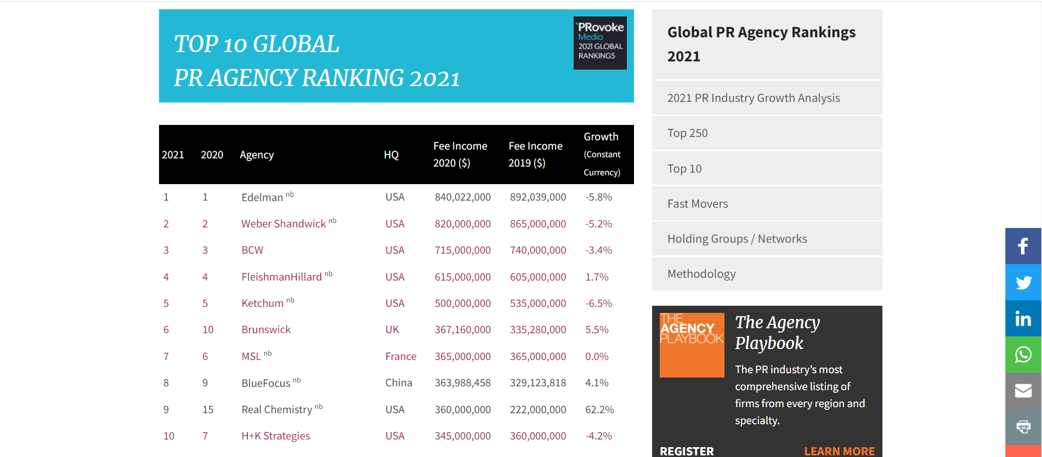
Task: Share the page on Facebook
Action: point(1023,246)
